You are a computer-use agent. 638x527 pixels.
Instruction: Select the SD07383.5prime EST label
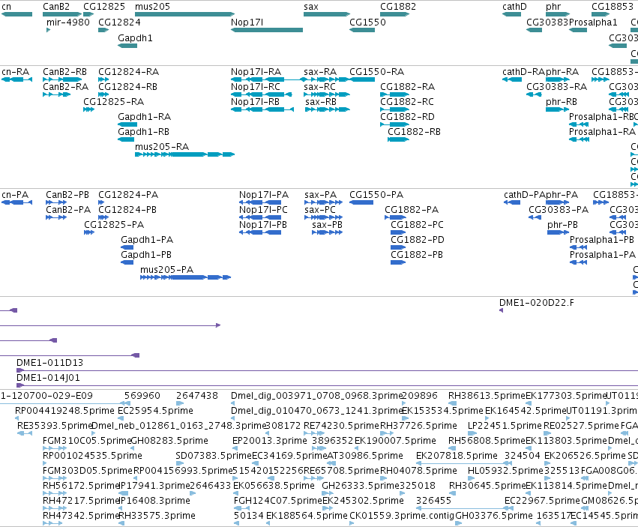214,455
